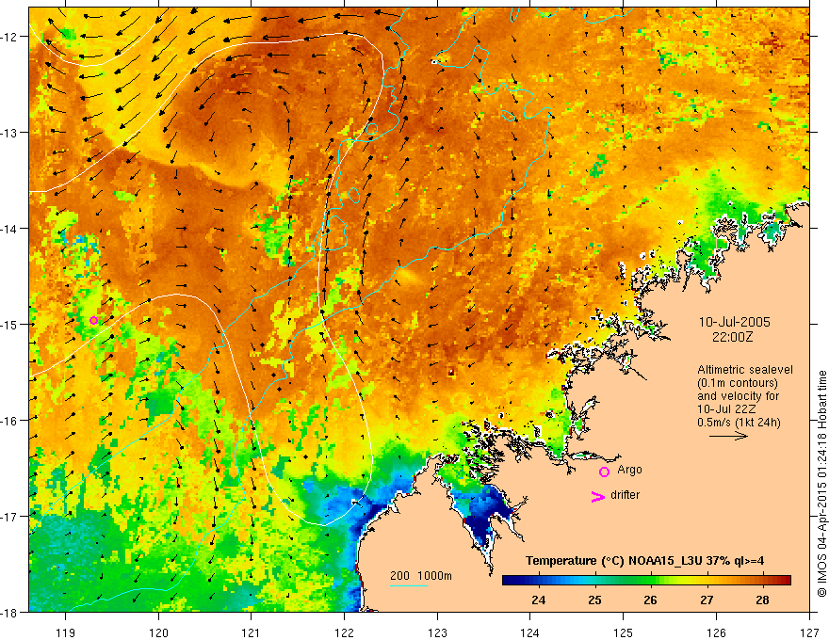Click the "Argo" legend label
This screenshot has height=640, width=829.
click(629, 470)
